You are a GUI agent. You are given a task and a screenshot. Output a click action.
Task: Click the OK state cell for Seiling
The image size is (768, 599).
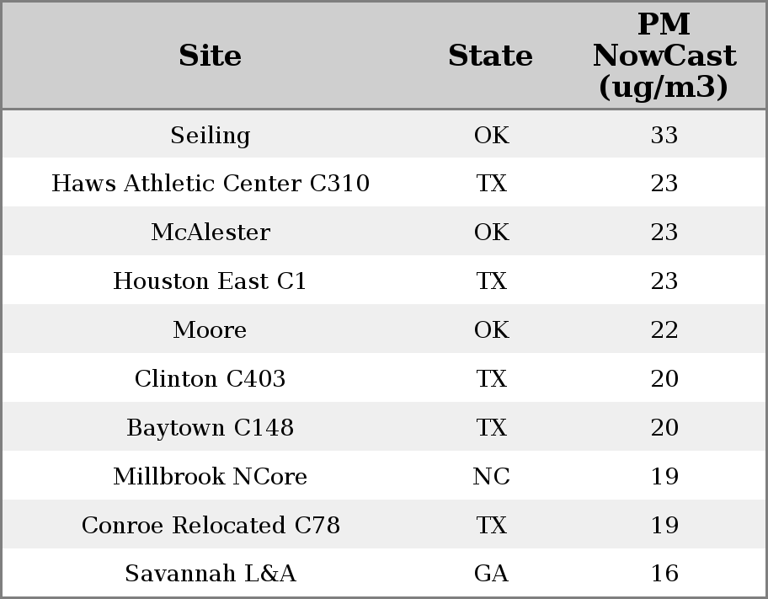(491, 135)
